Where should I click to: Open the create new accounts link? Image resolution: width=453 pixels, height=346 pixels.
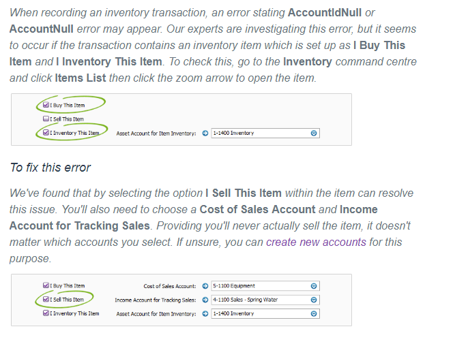point(316,242)
